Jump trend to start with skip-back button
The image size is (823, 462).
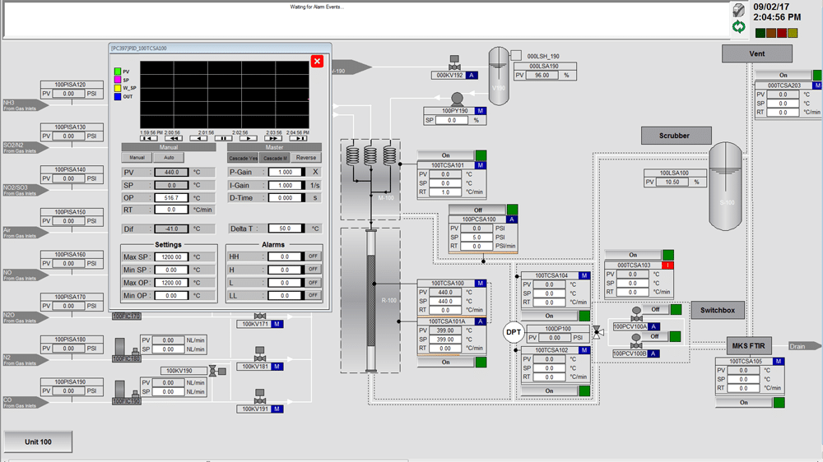pos(148,138)
